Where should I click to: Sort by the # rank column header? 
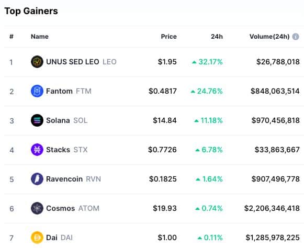12,37
